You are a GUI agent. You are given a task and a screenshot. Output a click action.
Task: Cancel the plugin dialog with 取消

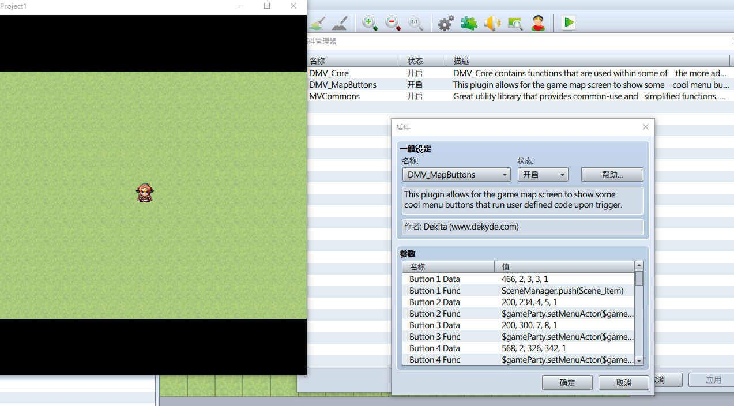[x=624, y=382]
